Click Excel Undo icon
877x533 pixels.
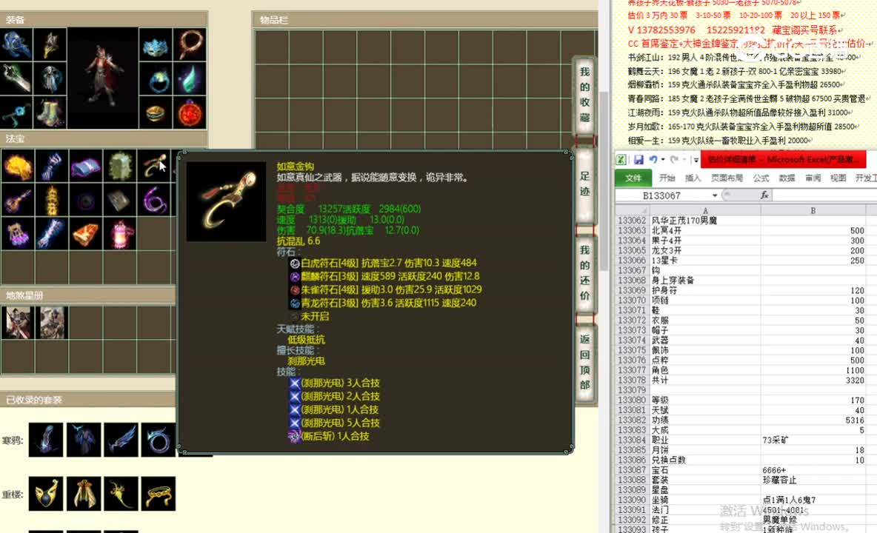653,160
